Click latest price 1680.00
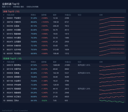The height and width of the screenshot is (112, 128). point(56,65)
